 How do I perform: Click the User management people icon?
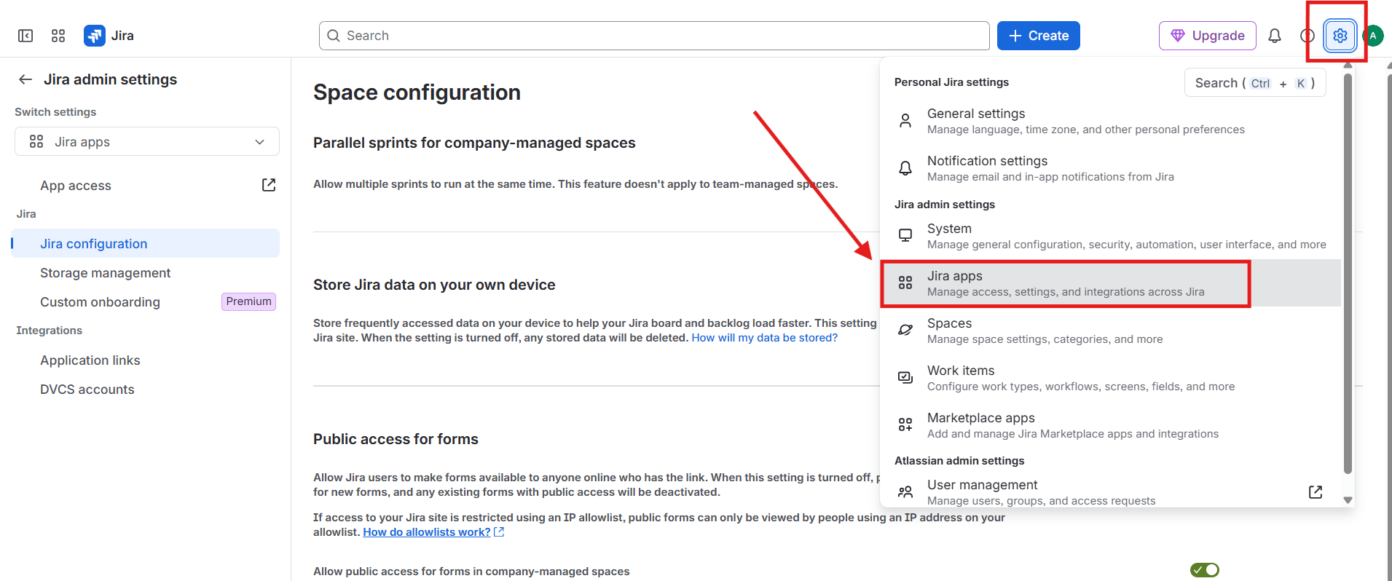point(905,492)
